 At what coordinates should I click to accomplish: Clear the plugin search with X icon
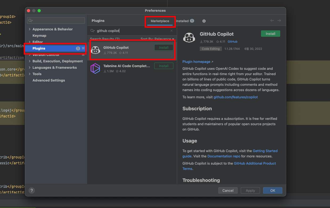tap(172, 31)
